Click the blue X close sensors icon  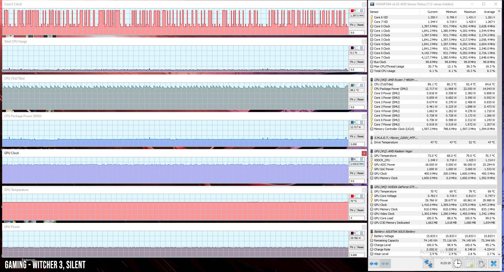[x=494, y=264]
